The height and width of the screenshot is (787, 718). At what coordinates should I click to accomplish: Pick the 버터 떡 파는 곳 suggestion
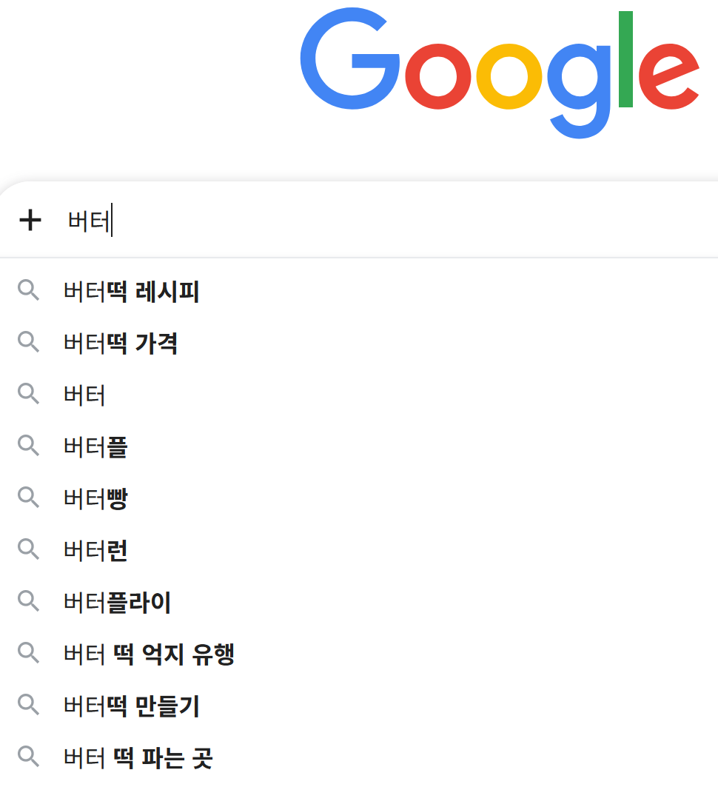click(138, 759)
